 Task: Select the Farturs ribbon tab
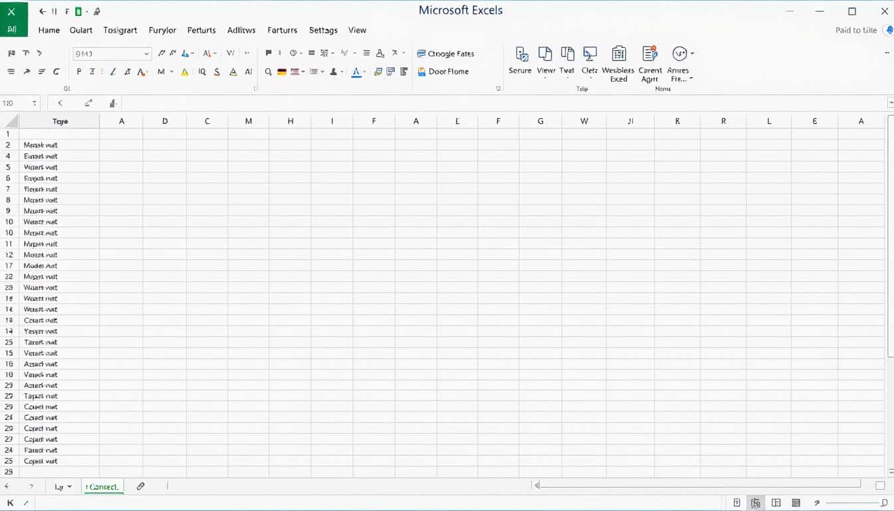click(282, 30)
